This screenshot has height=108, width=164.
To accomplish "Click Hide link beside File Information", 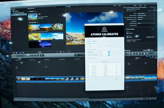I will [153, 29].
